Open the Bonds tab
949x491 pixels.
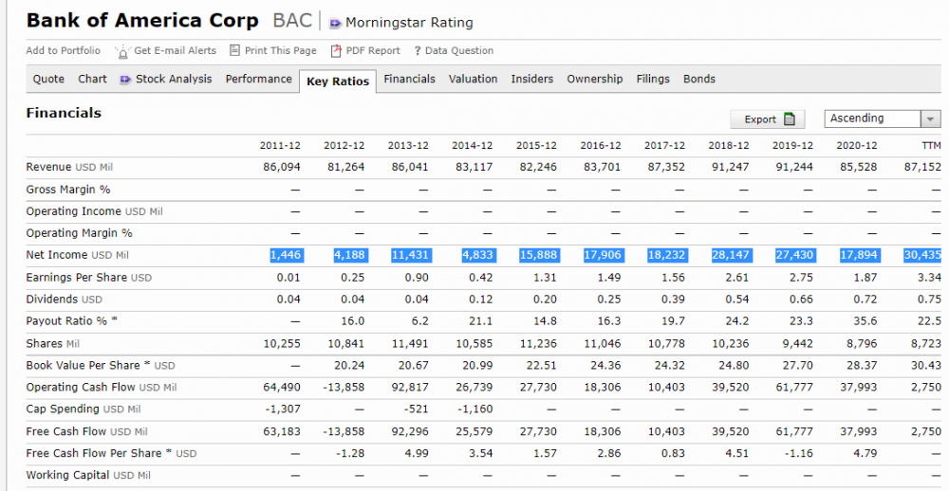click(x=699, y=79)
